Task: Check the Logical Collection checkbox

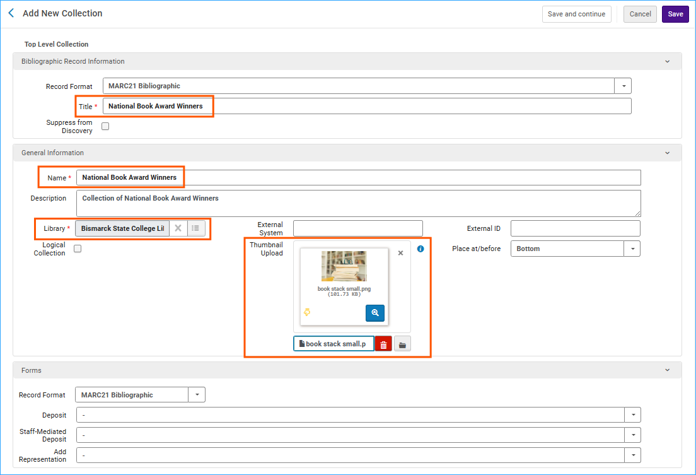Action: [77, 249]
